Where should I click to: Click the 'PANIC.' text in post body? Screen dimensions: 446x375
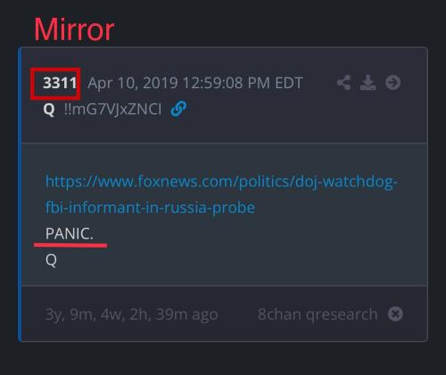pyautogui.click(x=70, y=233)
